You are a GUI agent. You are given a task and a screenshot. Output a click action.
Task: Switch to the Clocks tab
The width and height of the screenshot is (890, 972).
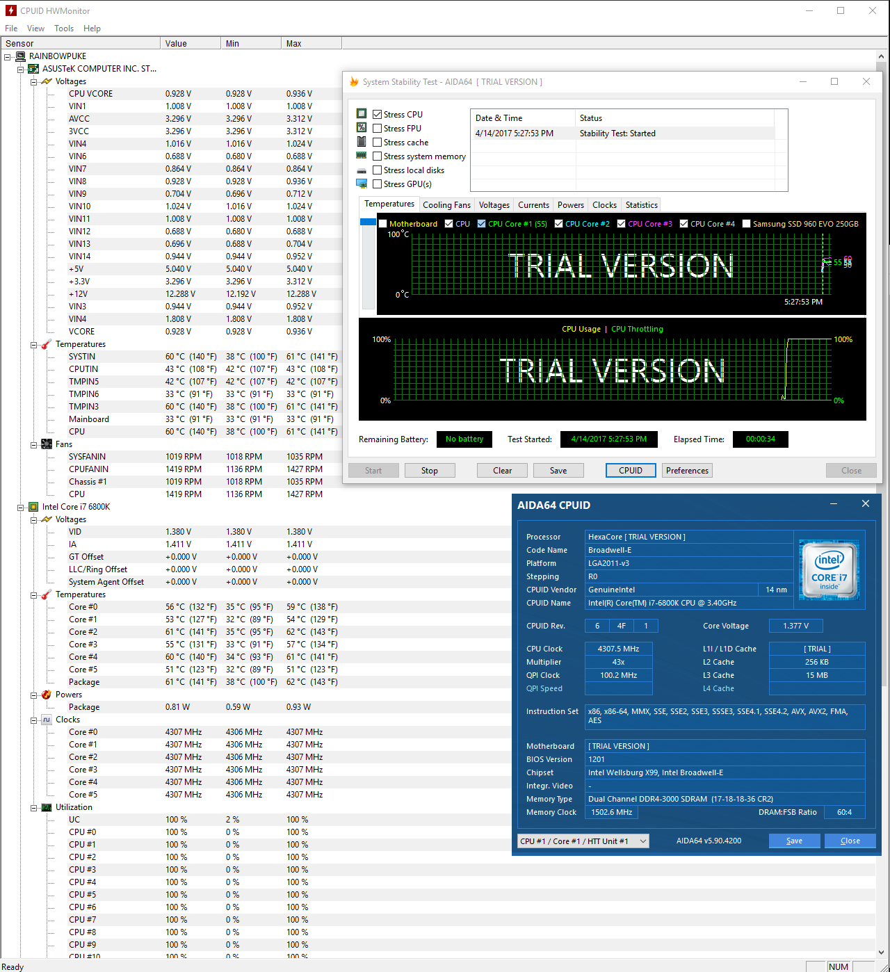[604, 205]
